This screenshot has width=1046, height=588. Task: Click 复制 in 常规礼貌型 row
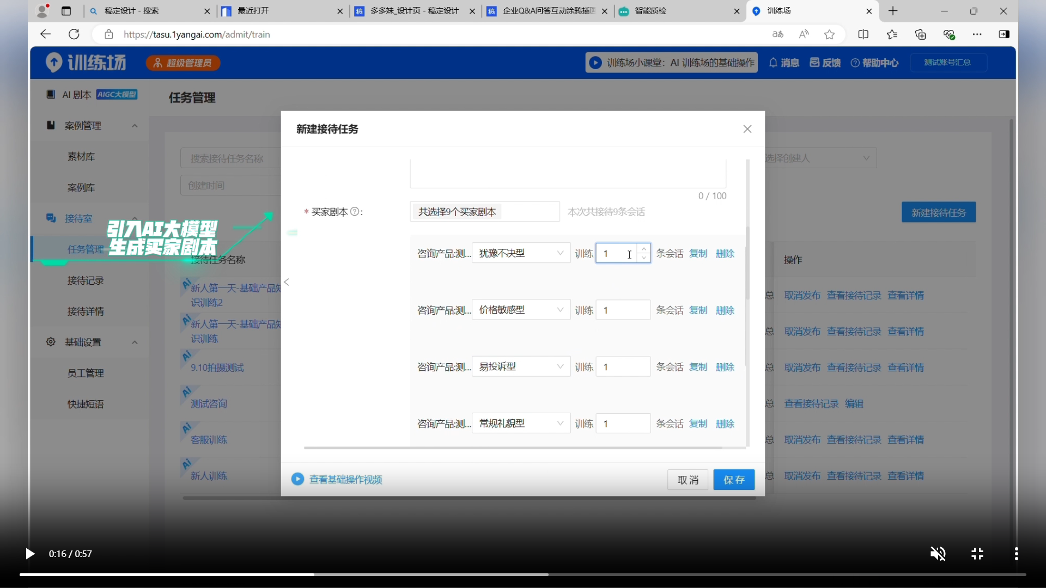coord(698,423)
